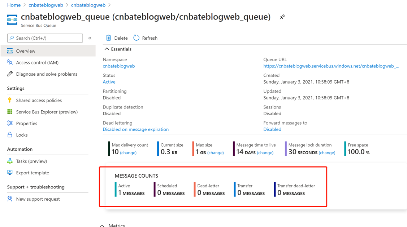Screen dimensions: 407x227
Task: Click the Delete trash can icon
Action: (x=108, y=38)
